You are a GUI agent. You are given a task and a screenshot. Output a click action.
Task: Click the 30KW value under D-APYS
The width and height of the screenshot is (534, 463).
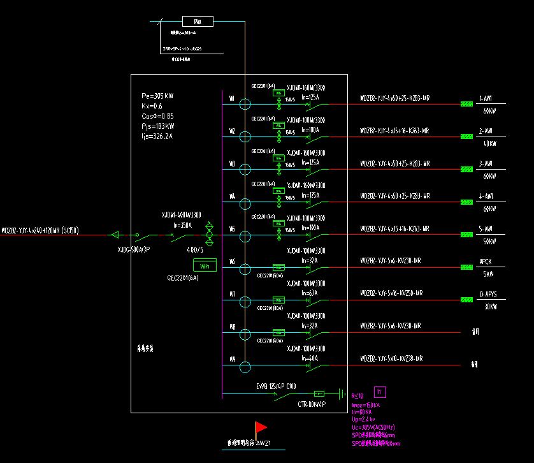(491, 307)
